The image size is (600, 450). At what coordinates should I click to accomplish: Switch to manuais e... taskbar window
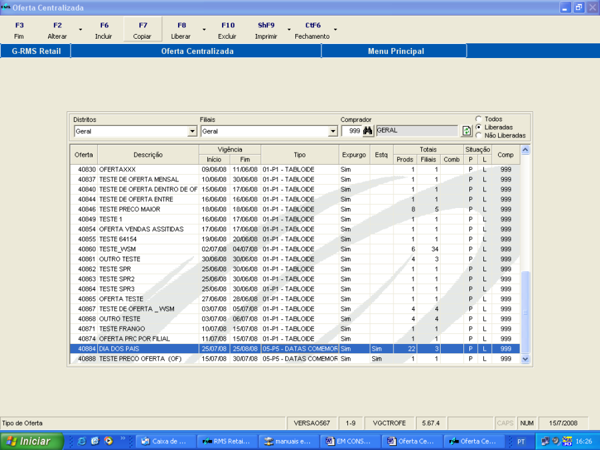[x=289, y=441]
